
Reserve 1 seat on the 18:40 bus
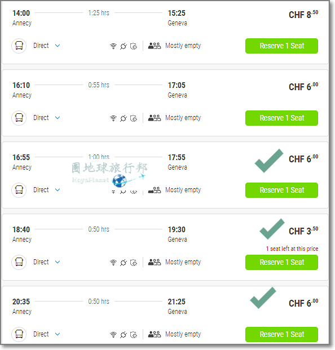coord(281,262)
